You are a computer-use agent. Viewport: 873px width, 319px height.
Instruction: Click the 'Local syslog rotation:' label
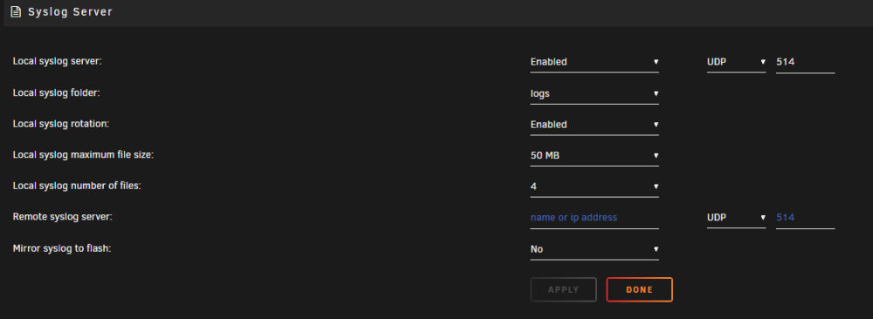[x=61, y=124]
